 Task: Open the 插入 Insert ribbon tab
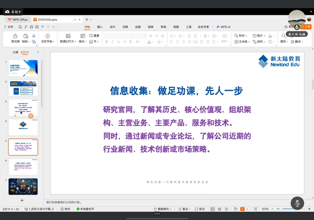[100, 27]
